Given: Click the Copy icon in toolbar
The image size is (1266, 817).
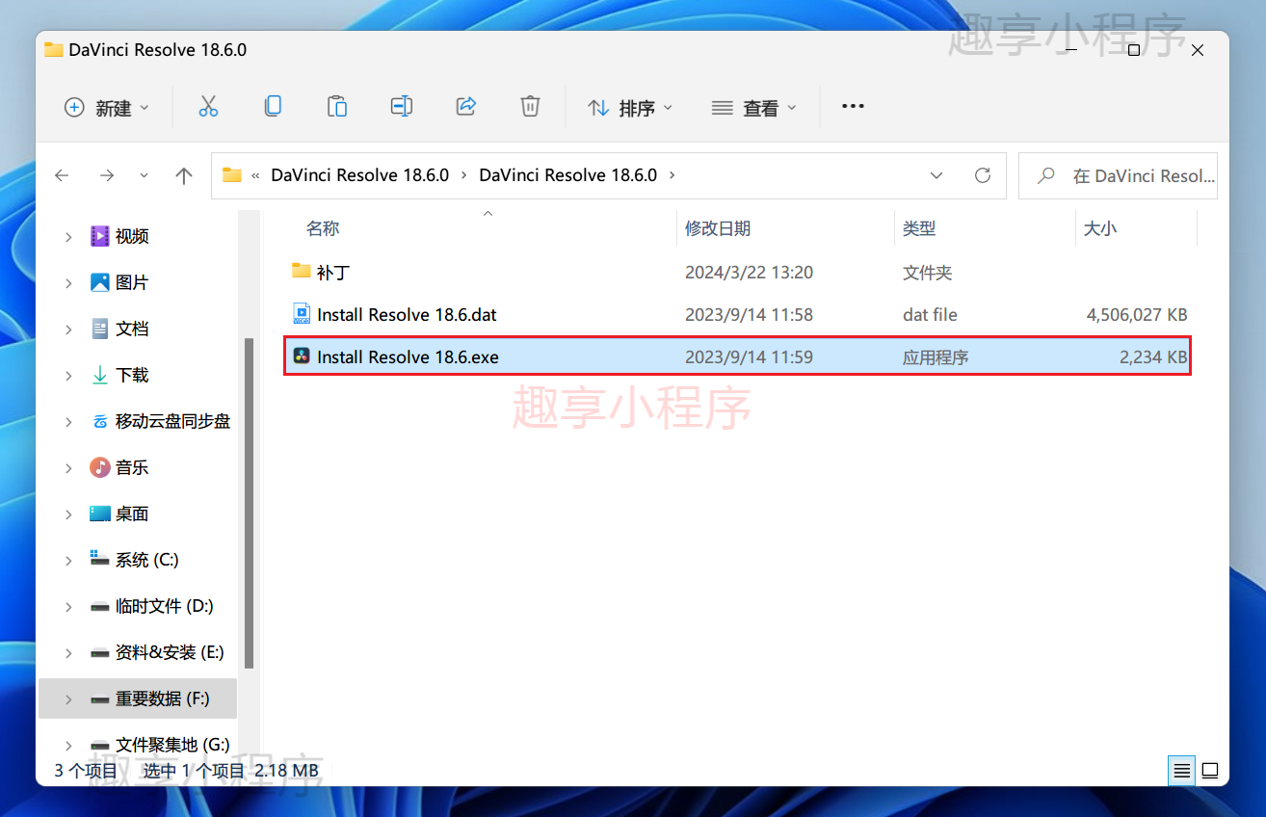Looking at the screenshot, I should tap(273, 107).
